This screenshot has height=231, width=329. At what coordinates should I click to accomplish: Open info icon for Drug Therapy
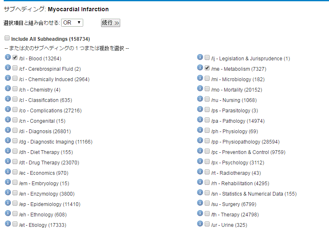(8, 161)
